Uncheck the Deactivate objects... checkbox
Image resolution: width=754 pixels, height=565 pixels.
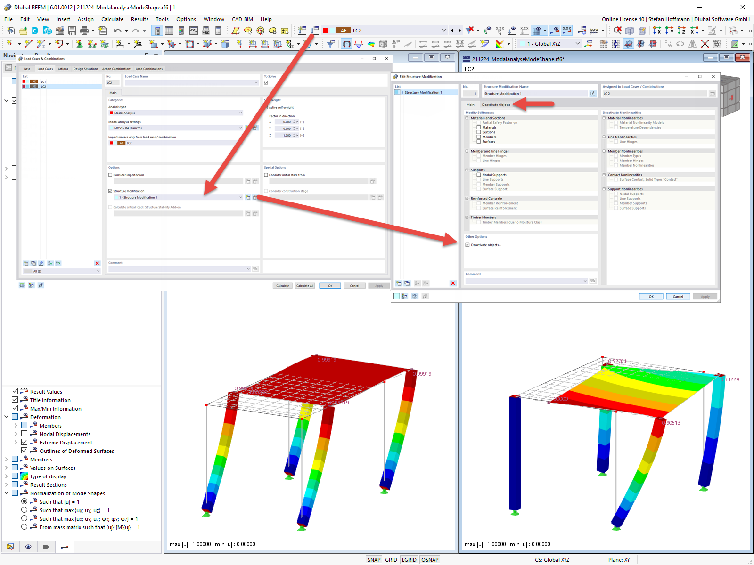[467, 245]
